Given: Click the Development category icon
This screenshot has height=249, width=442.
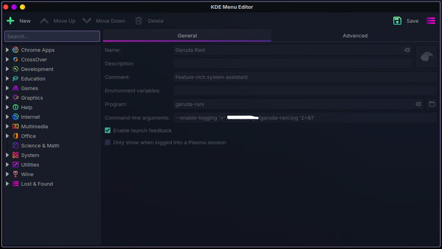Looking at the screenshot, I should (16, 69).
